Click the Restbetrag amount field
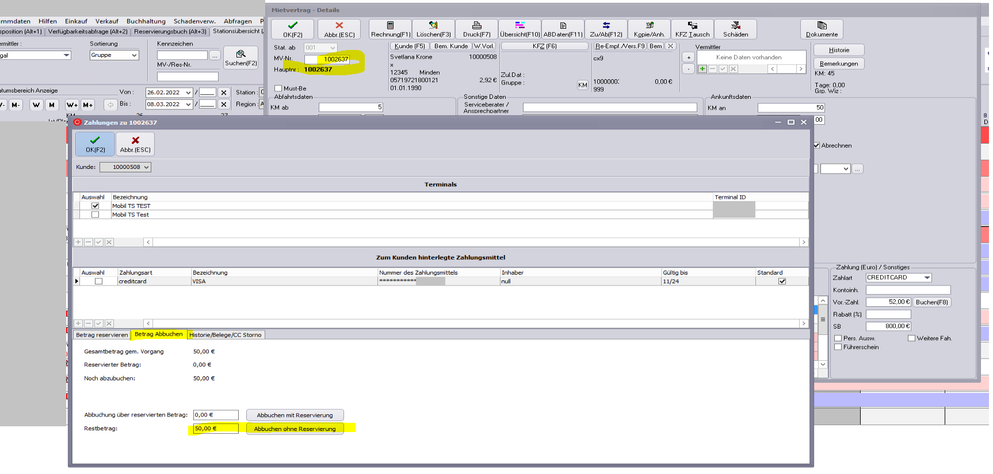This screenshot has width=993, height=474. 215,429
